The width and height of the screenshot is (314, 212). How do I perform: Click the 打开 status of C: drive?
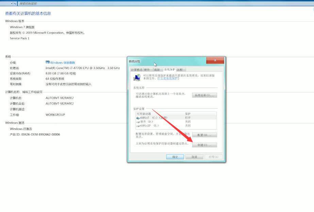coord(188,118)
